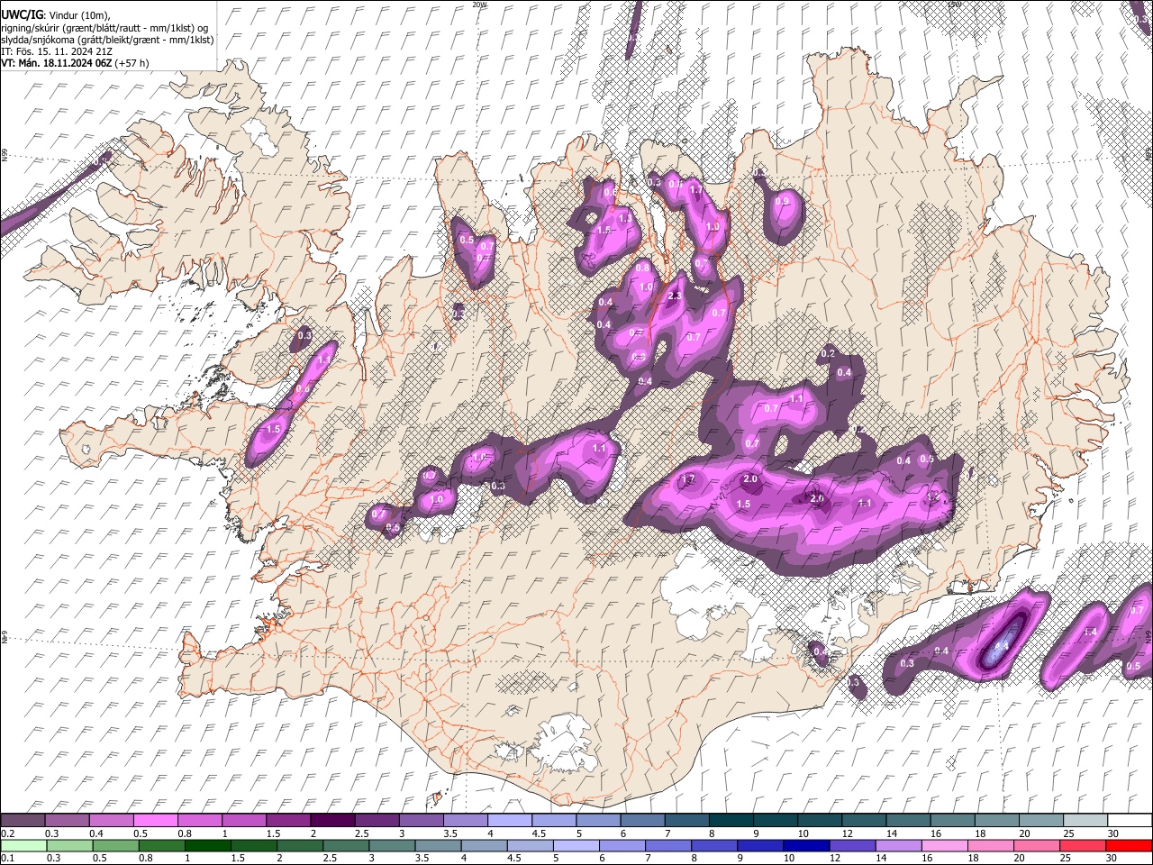
Task: Click the '(+57 h)' forecast offset text
Action: (132, 63)
